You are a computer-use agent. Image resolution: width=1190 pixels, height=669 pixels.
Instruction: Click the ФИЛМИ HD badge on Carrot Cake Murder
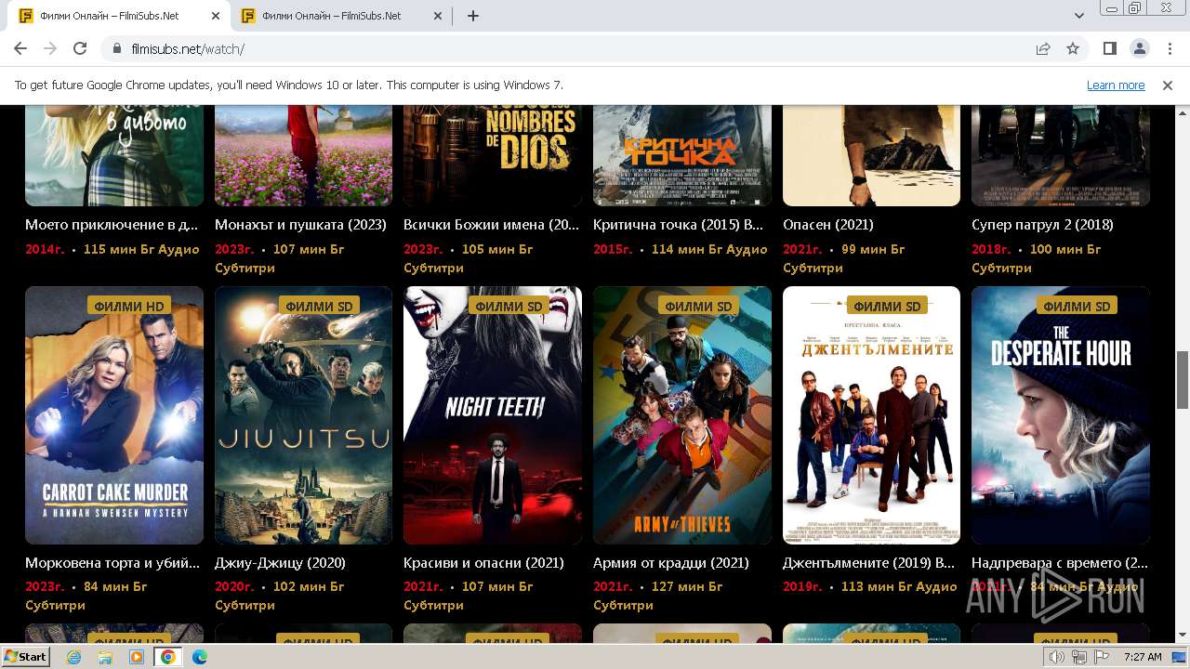coord(129,306)
